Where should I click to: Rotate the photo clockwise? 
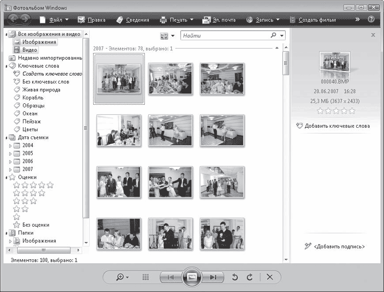[249, 277]
